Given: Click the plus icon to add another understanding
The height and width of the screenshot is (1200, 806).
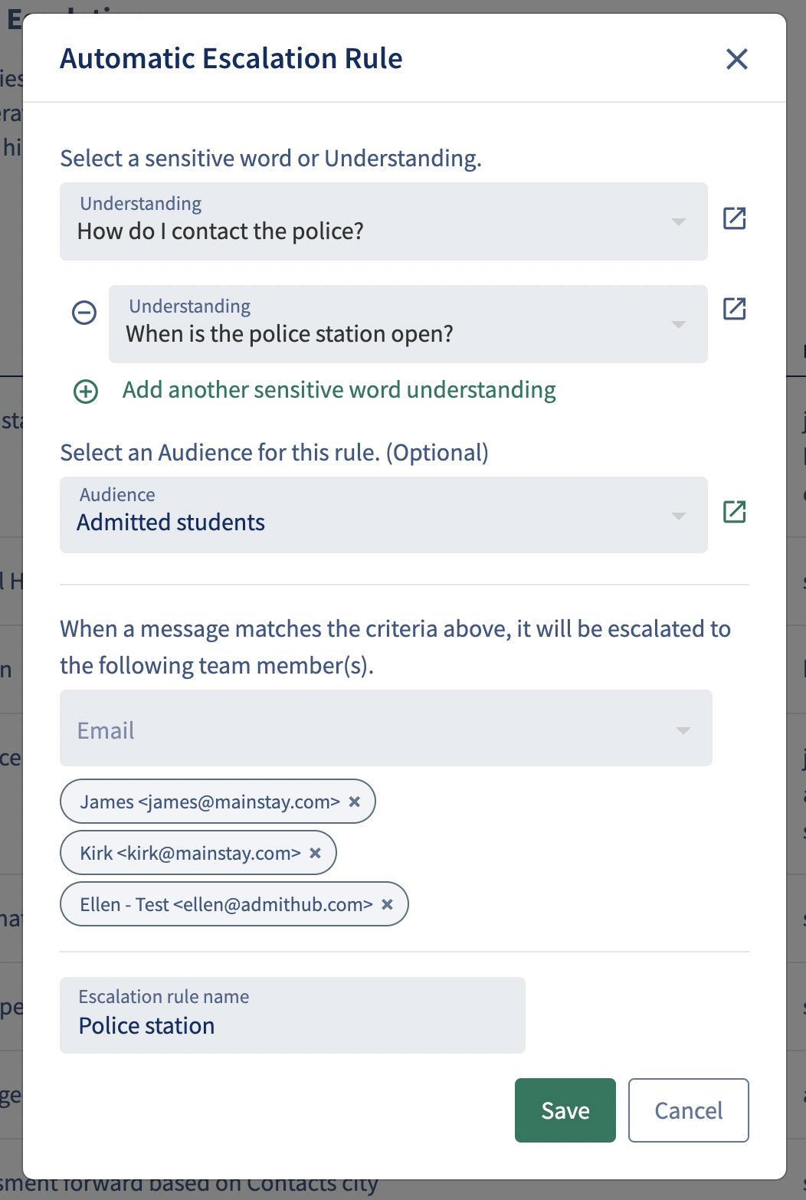Looking at the screenshot, I should 85,392.
